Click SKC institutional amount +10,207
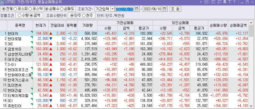The image size is (255, 109). click(x=128, y=44)
